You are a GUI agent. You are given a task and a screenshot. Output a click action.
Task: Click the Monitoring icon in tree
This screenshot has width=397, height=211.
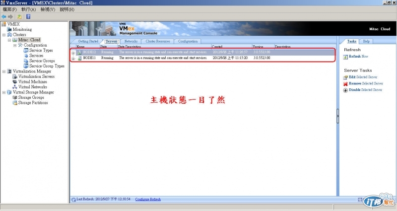pos(9,29)
